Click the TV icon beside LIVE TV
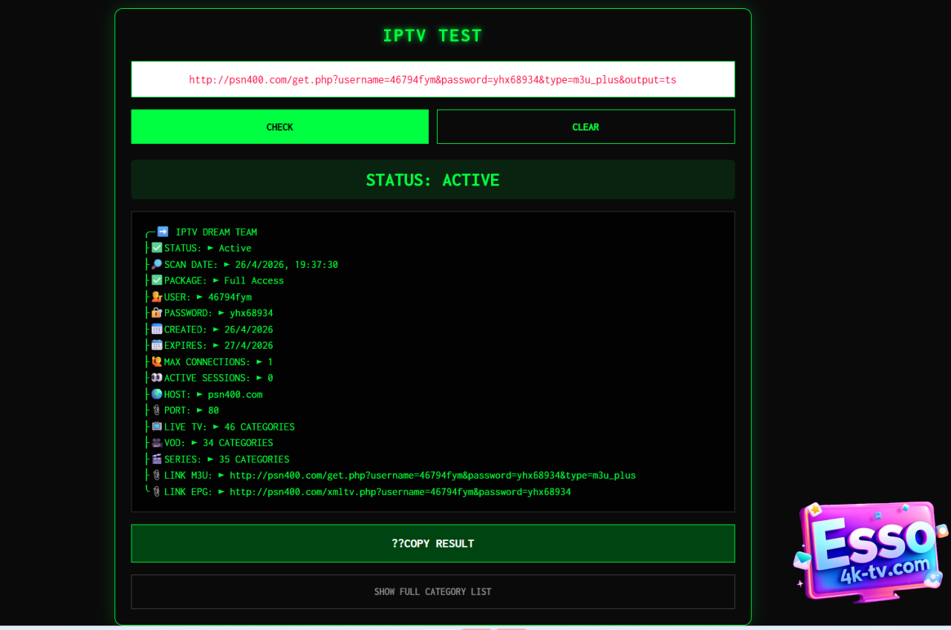The width and height of the screenshot is (951, 630). coord(157,426)
